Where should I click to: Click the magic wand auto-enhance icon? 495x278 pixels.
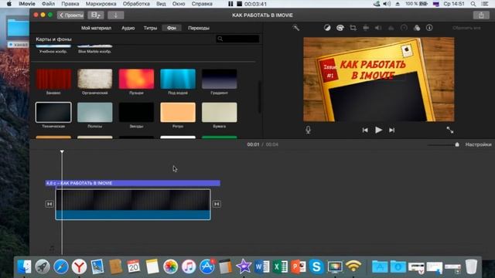pyautogui.click(x=295, y=28)
